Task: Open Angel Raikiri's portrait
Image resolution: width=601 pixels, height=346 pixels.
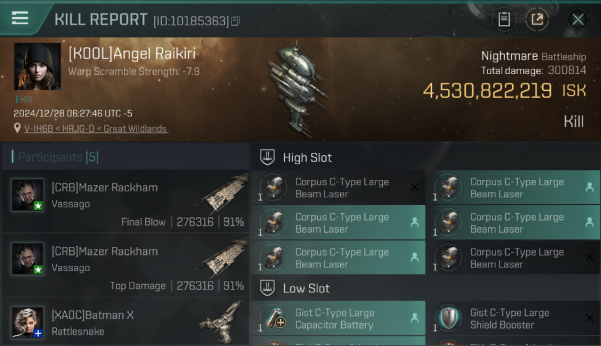Action: click(37, 66)
